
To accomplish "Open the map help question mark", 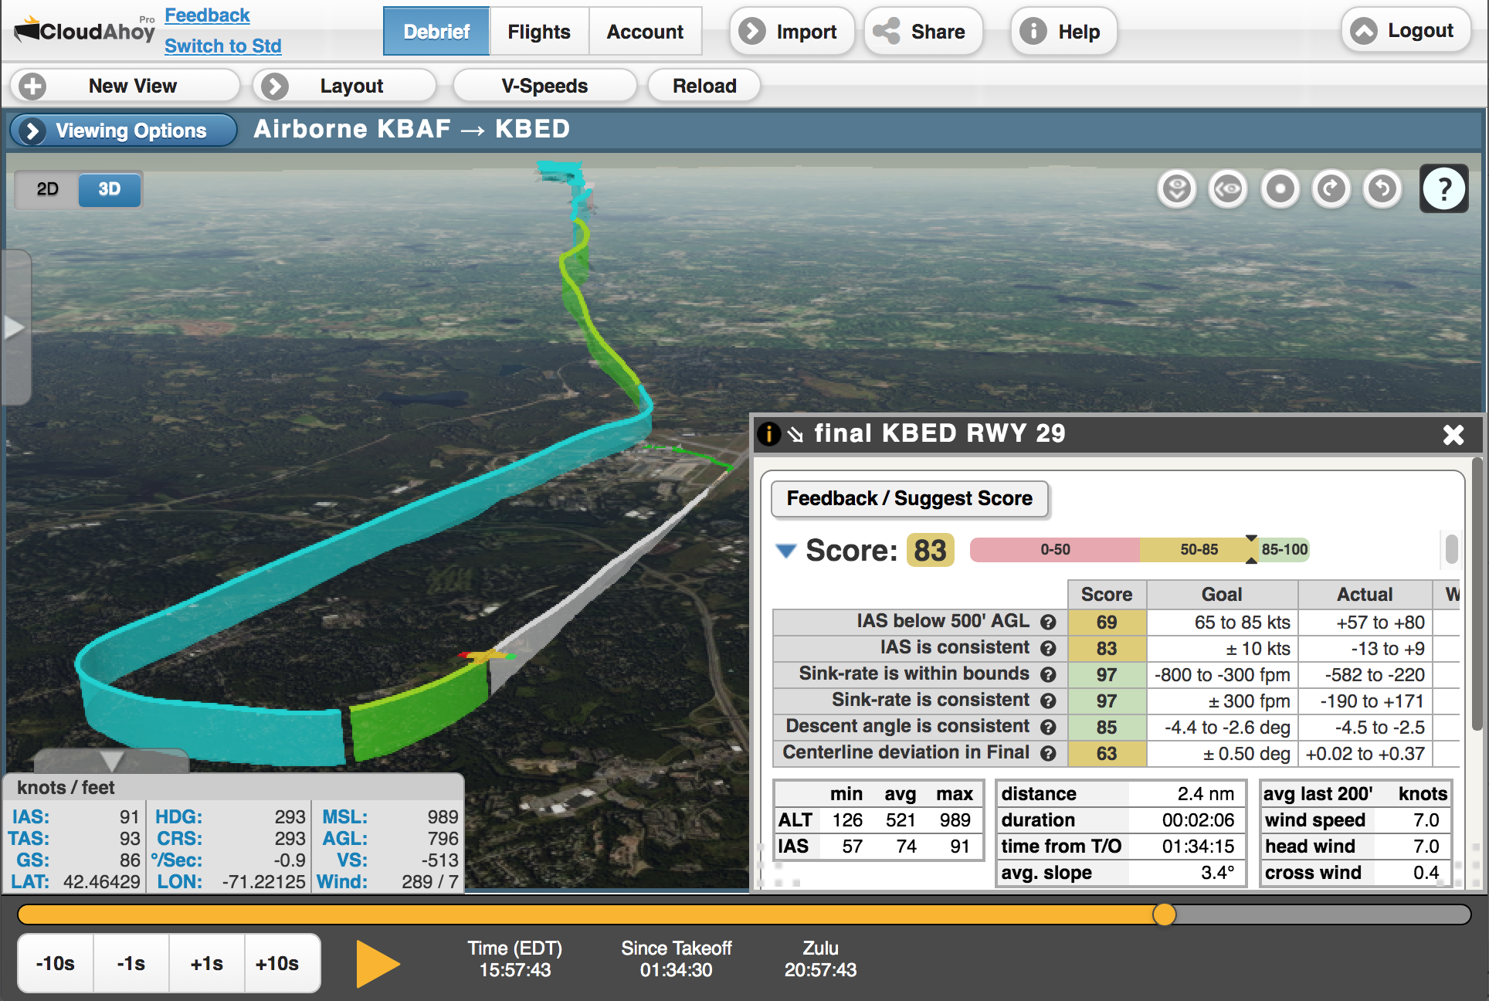I will [1443, 188].
